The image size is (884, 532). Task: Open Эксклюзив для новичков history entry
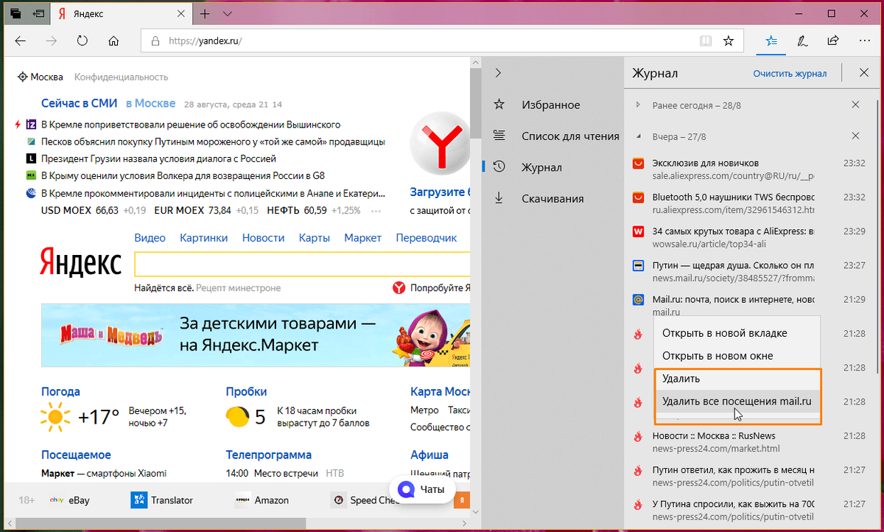[749, 169]
